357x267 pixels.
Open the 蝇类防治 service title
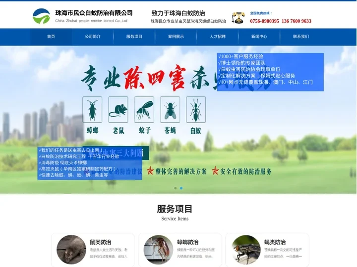[275, 242]
